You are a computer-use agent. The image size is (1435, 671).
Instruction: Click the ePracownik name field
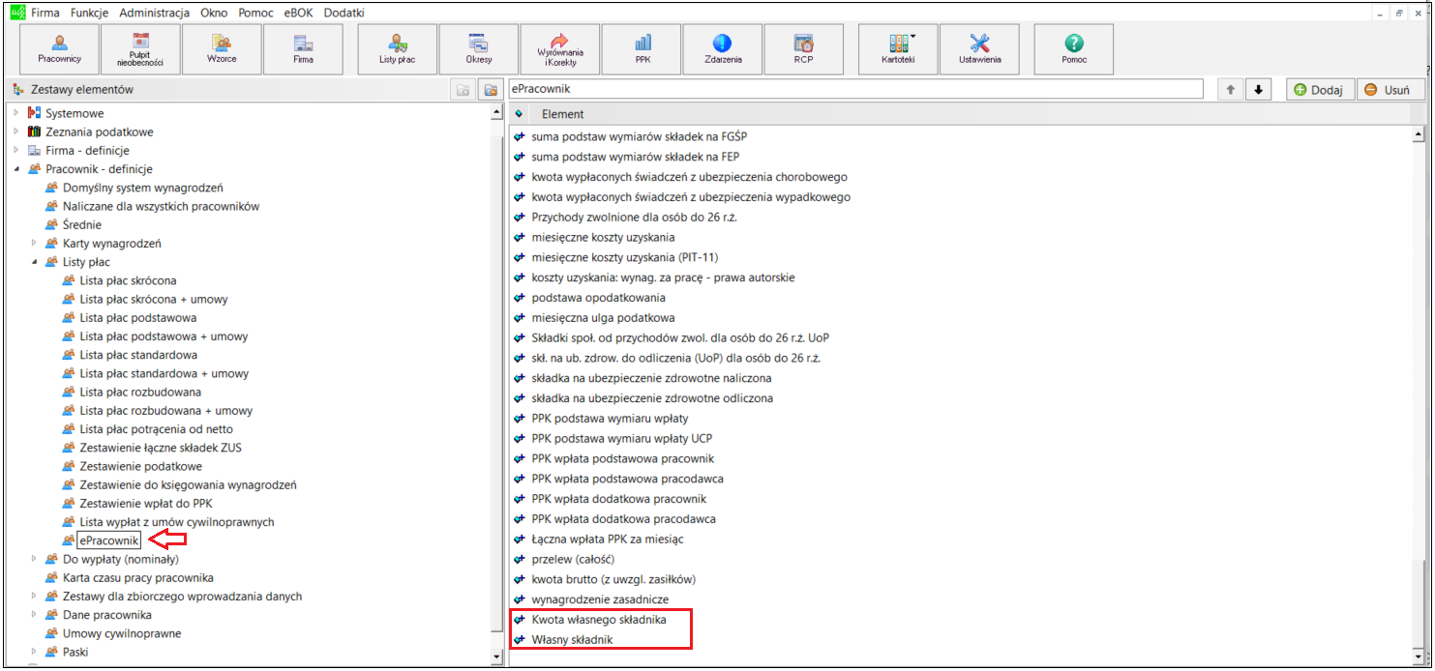855,89
